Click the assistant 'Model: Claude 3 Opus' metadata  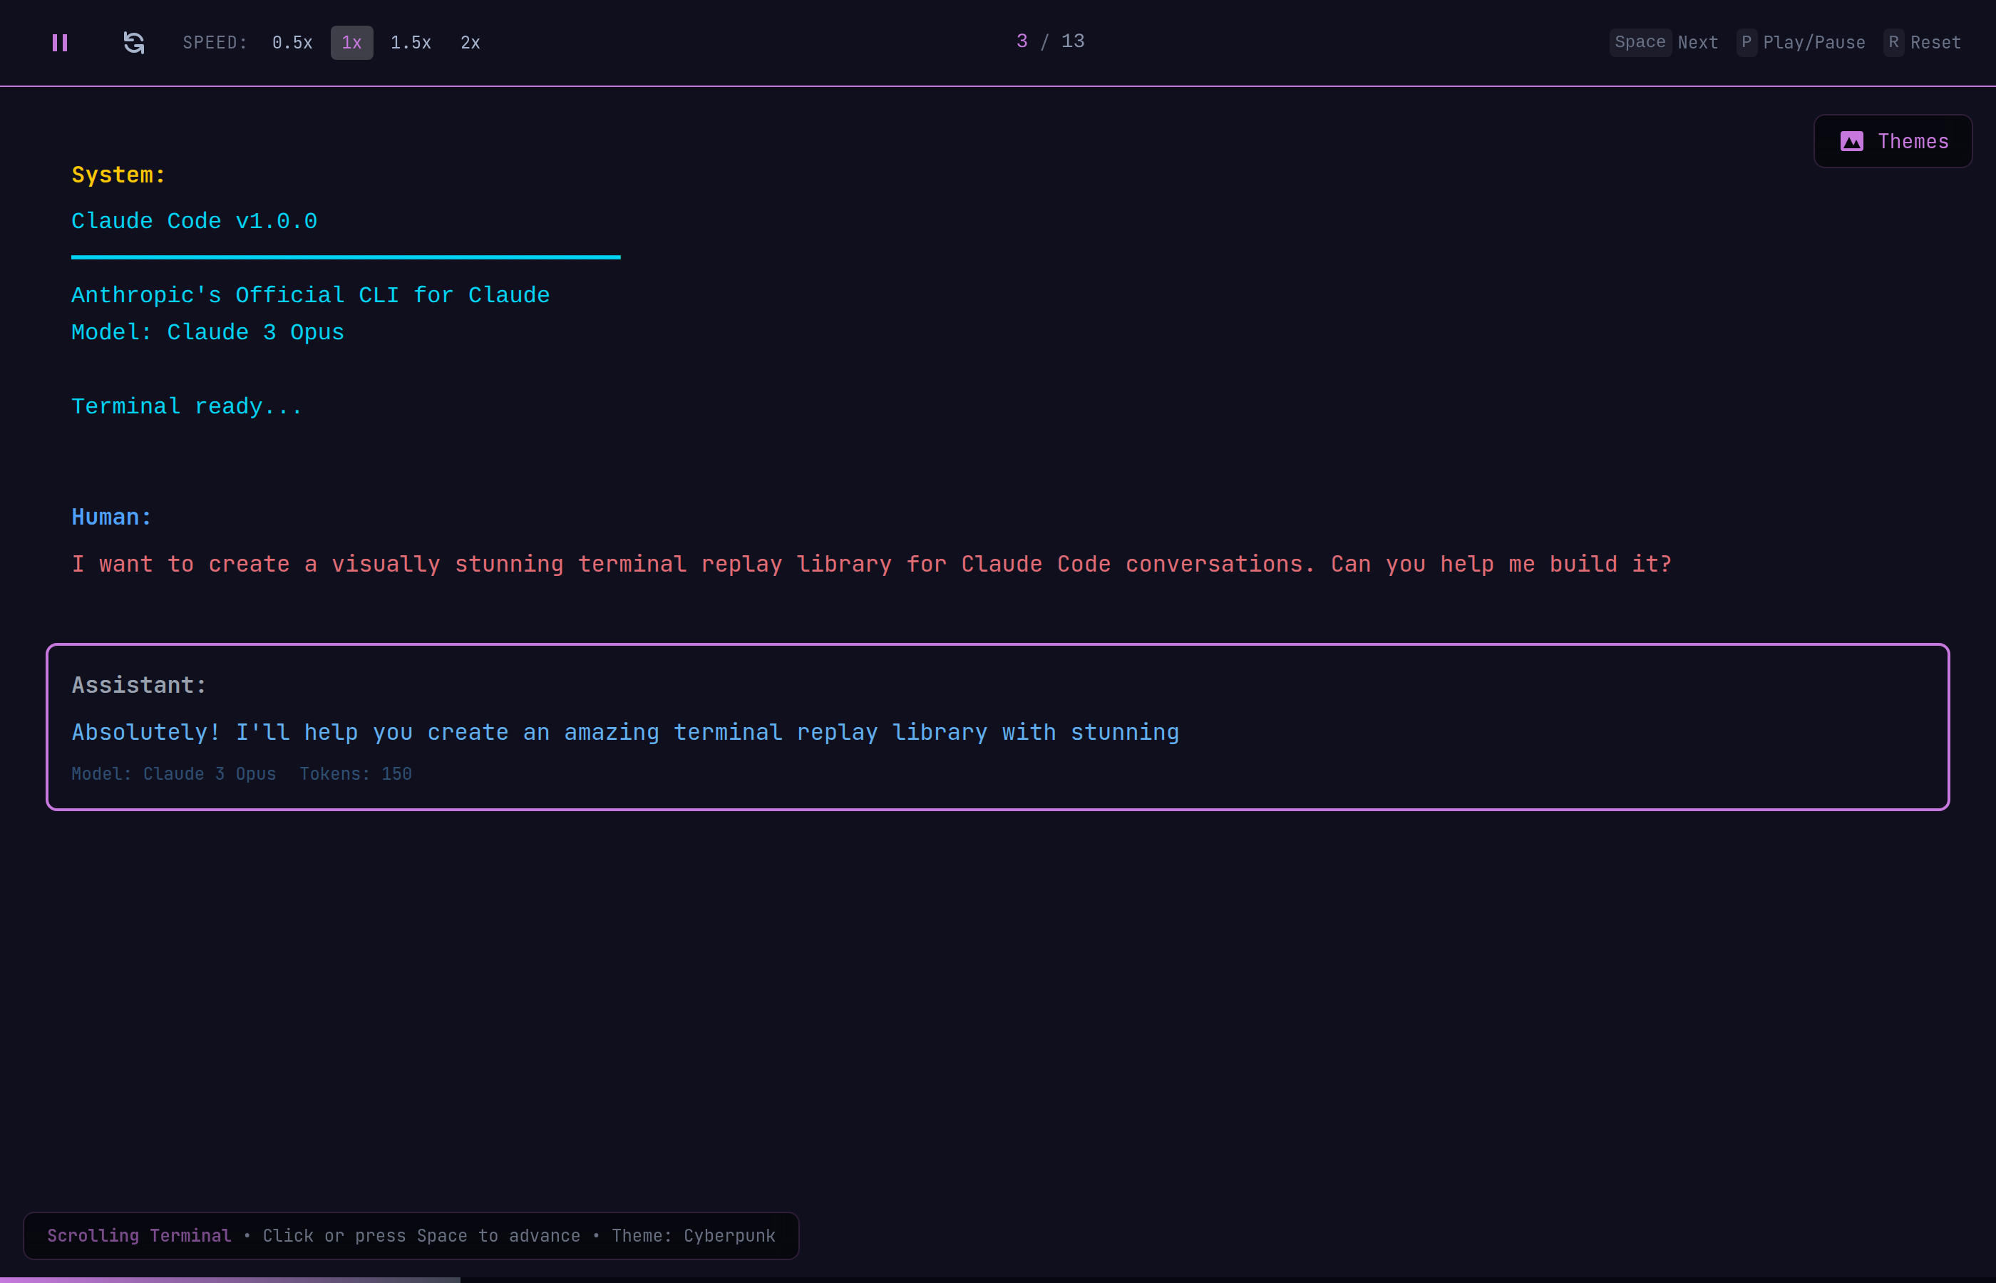pos(173,774)
